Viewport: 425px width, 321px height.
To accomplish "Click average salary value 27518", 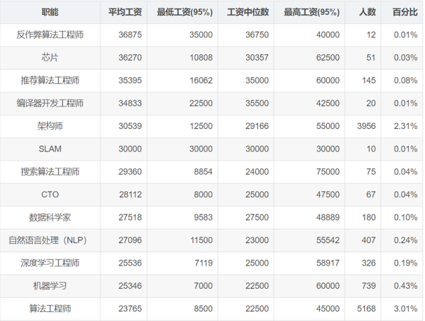I will click(x=130, y=217).
